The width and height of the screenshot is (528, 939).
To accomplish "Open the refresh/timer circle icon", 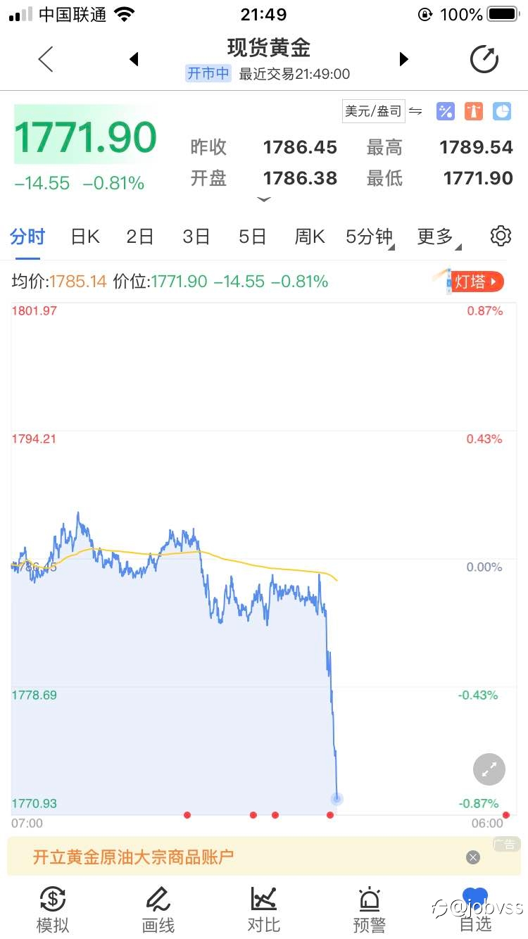I will point(484,59).
